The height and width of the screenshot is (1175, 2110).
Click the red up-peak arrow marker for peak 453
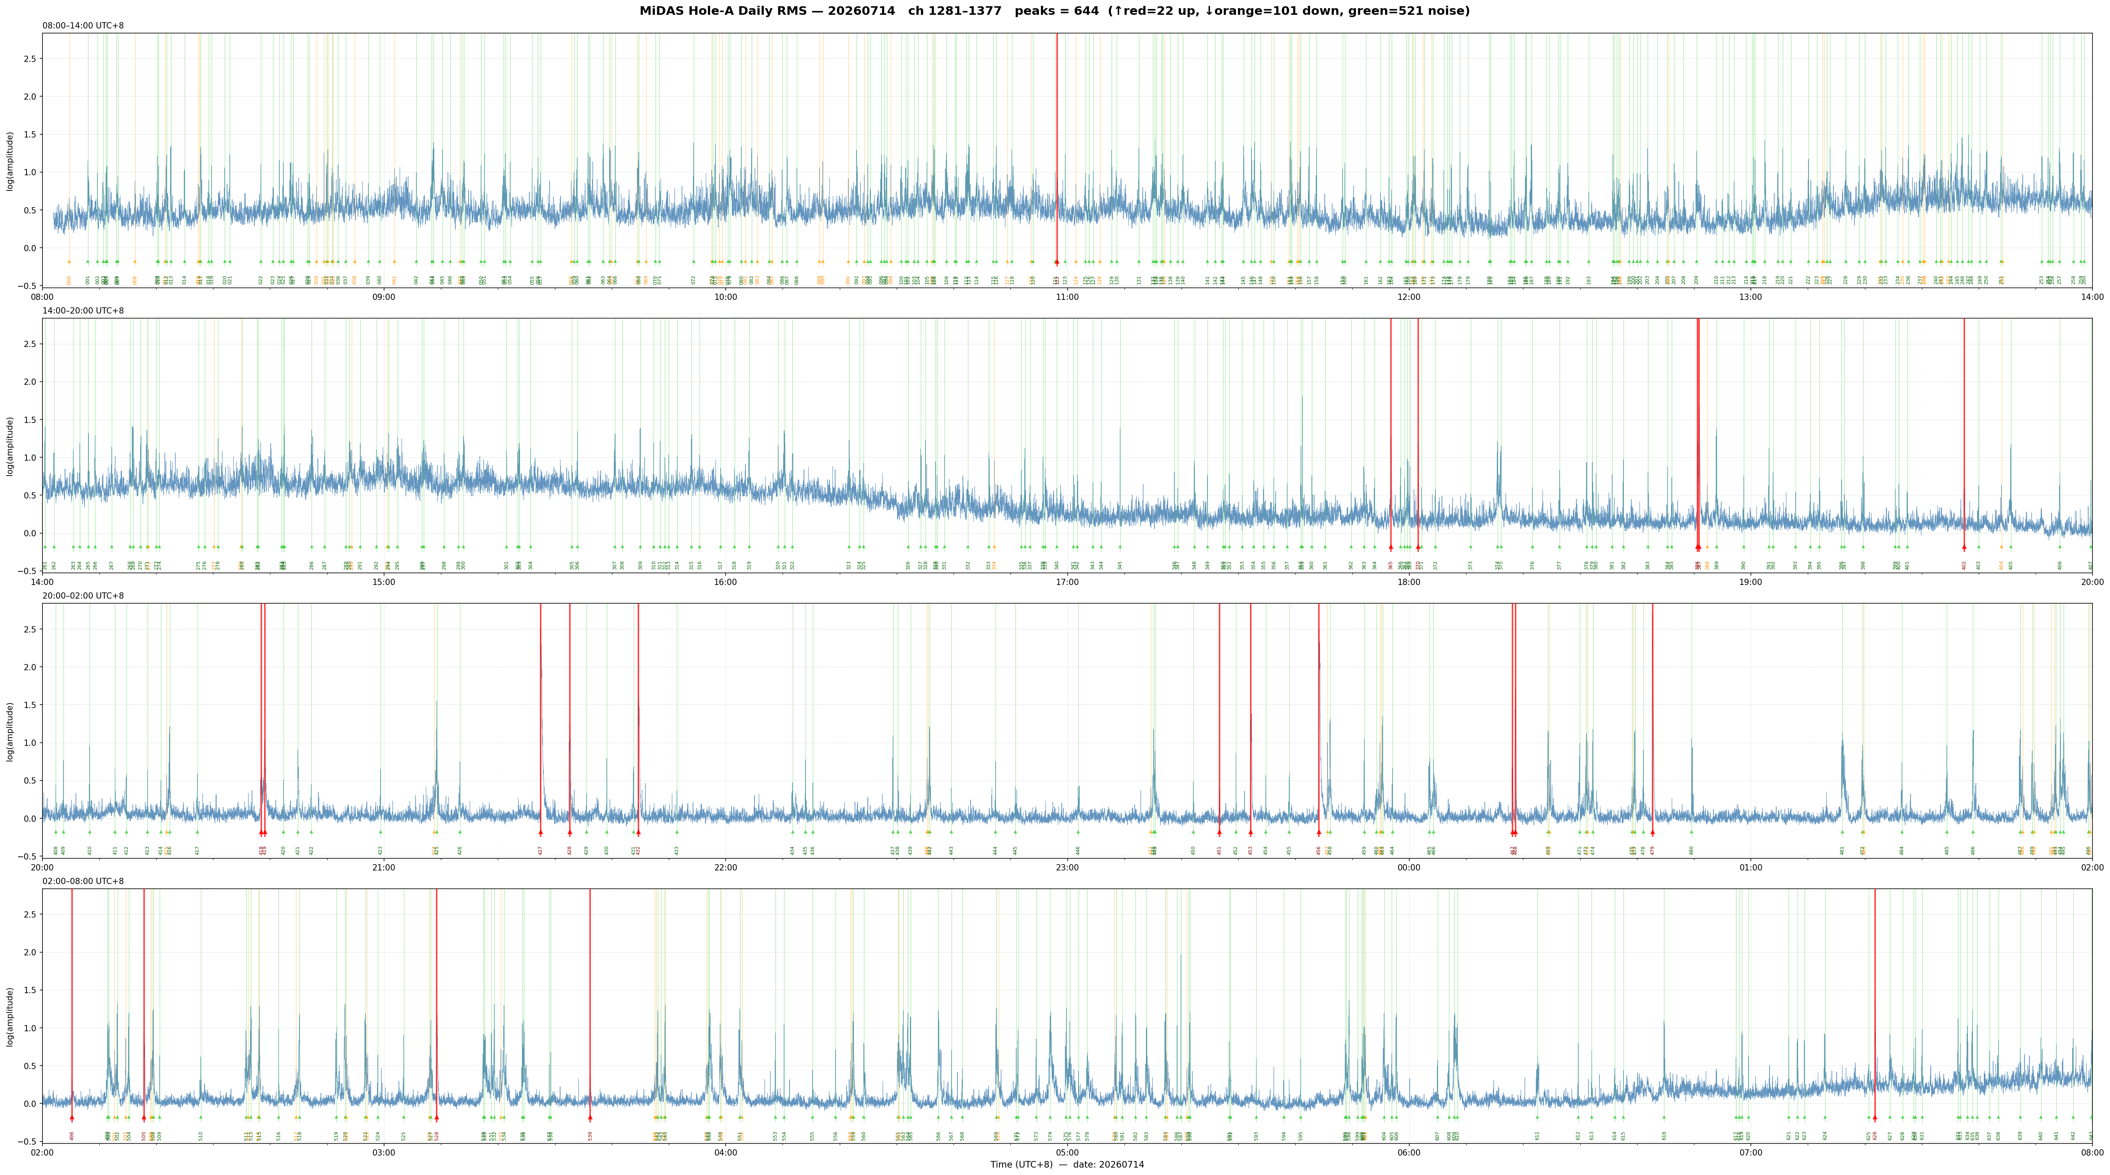tap(1251, 832)
